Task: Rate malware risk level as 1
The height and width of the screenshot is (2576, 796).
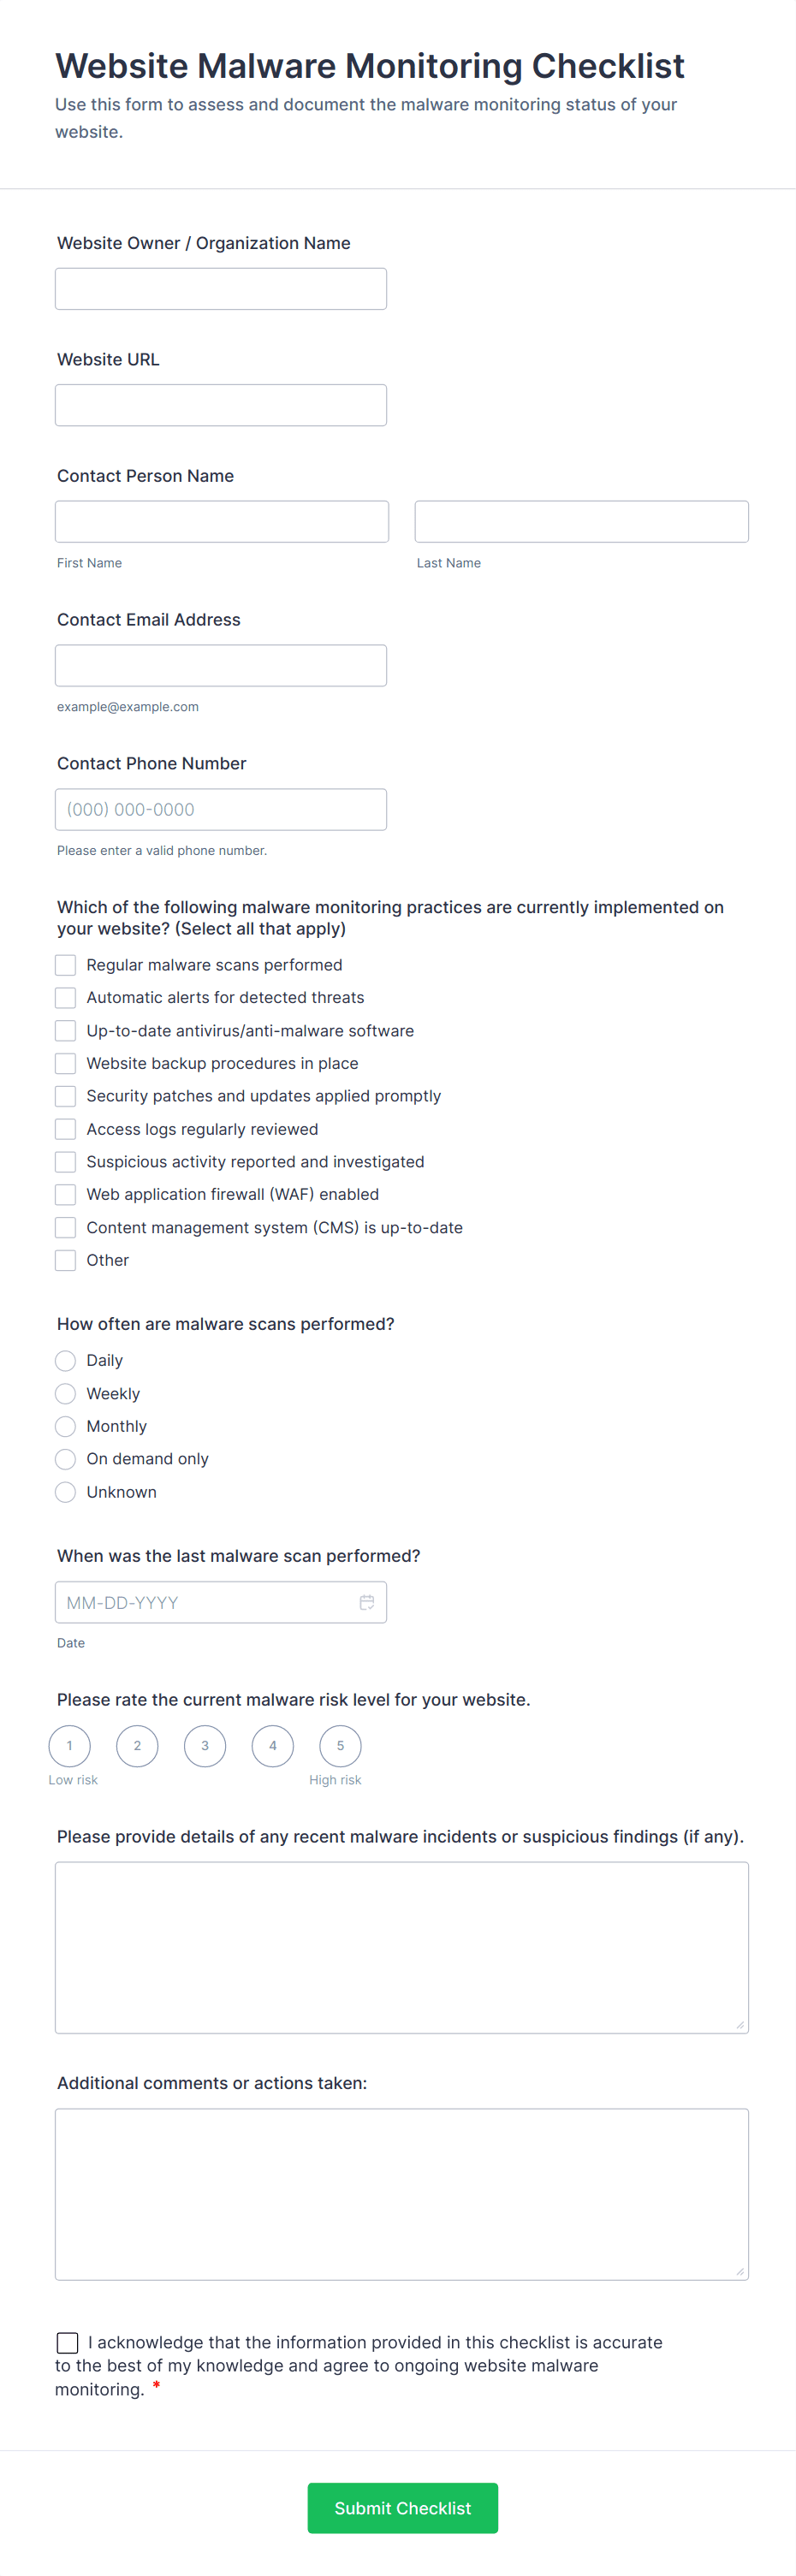Action: [69, 1746]
